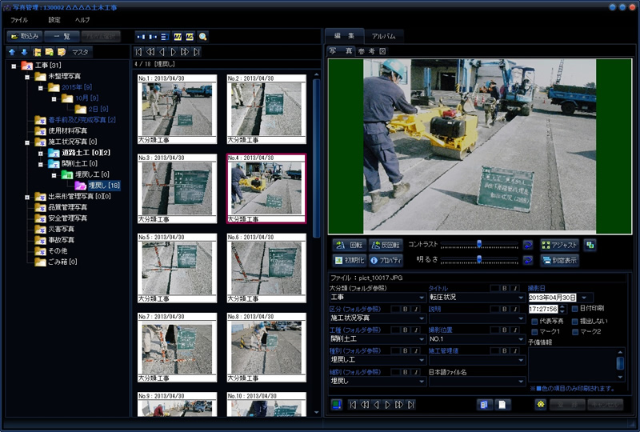Open the 撮影位置 dropdown showing NO.1
This screenshot has width=640, height=432.
coord(521,338)
